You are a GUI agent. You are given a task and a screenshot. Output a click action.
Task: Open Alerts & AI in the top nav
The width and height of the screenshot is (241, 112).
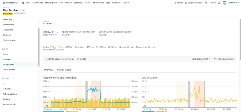tap(116, 3)
